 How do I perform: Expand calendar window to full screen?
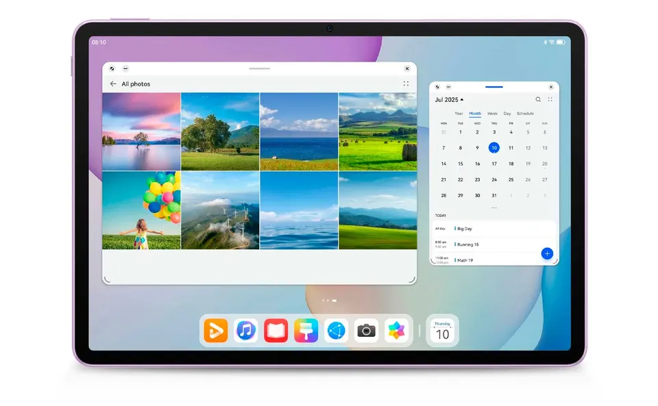click(x=437, y=87)
